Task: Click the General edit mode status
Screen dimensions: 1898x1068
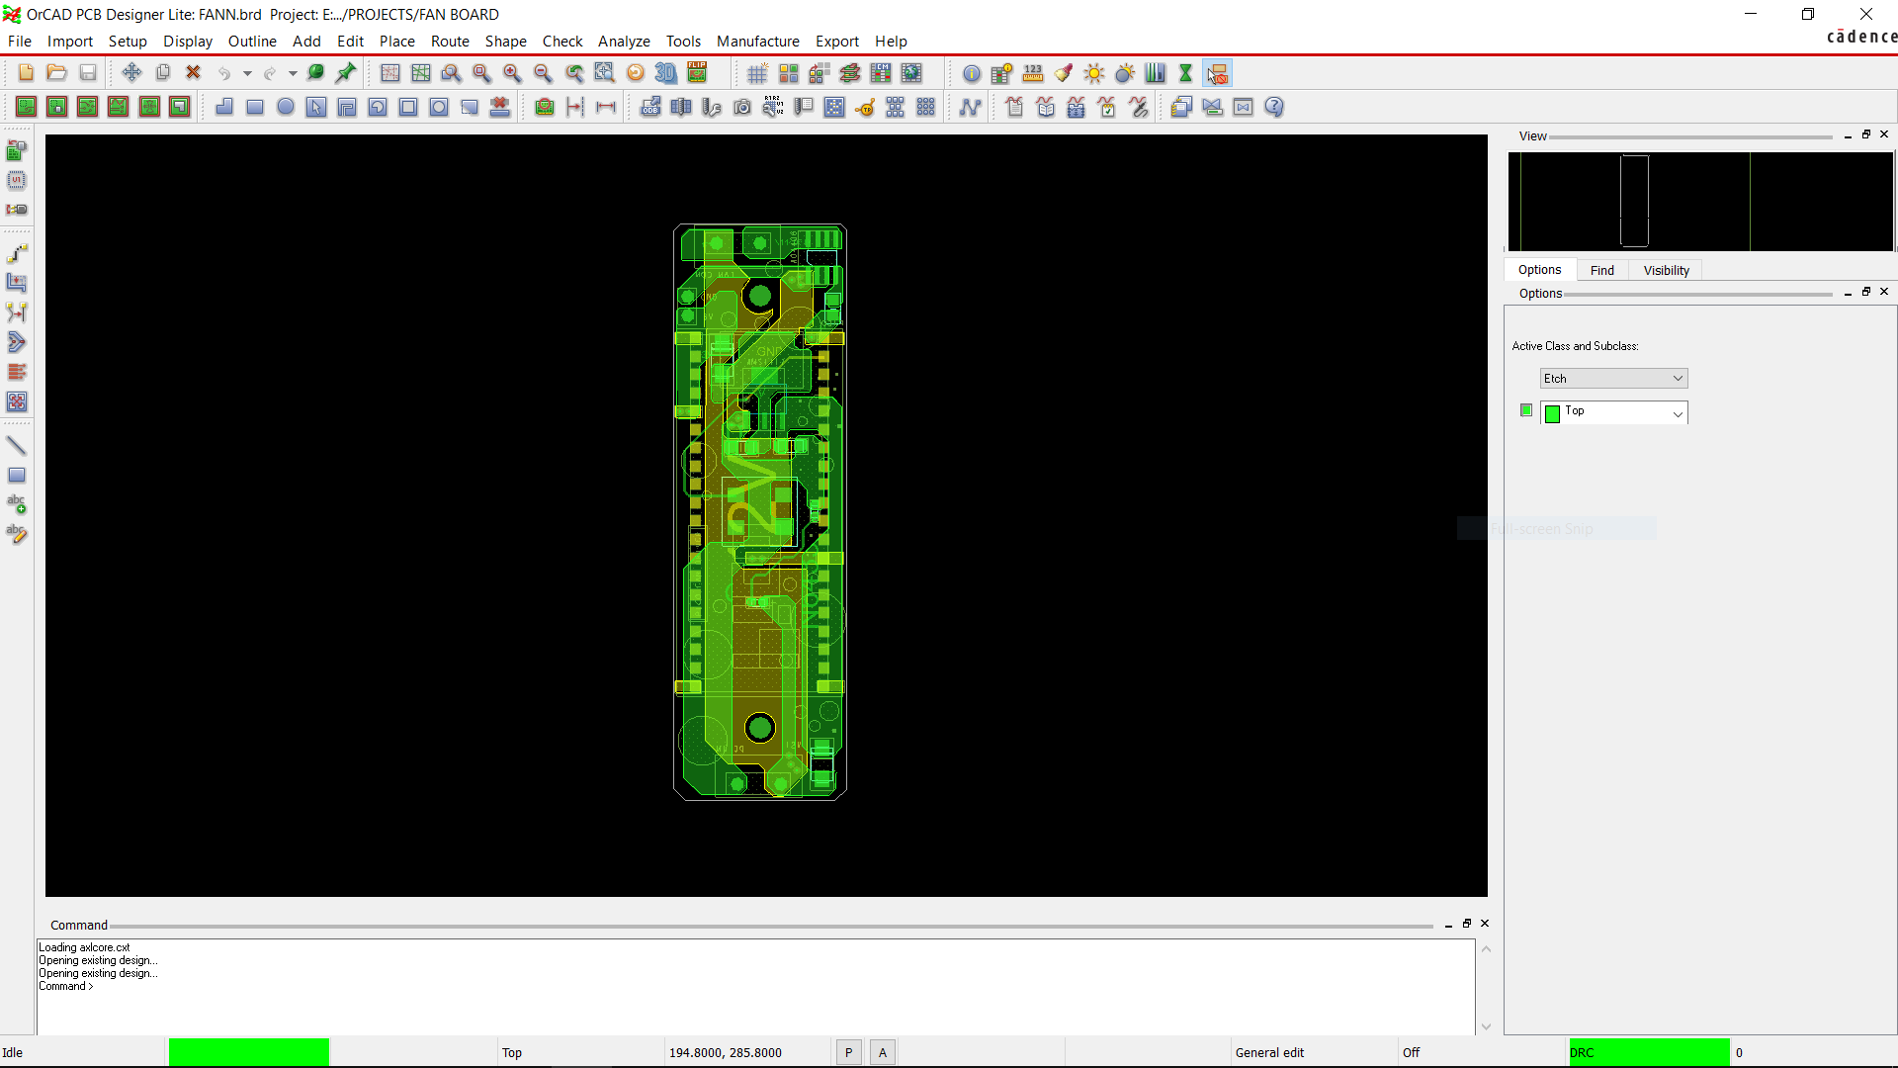Action: click(x=1269, y=1052)
